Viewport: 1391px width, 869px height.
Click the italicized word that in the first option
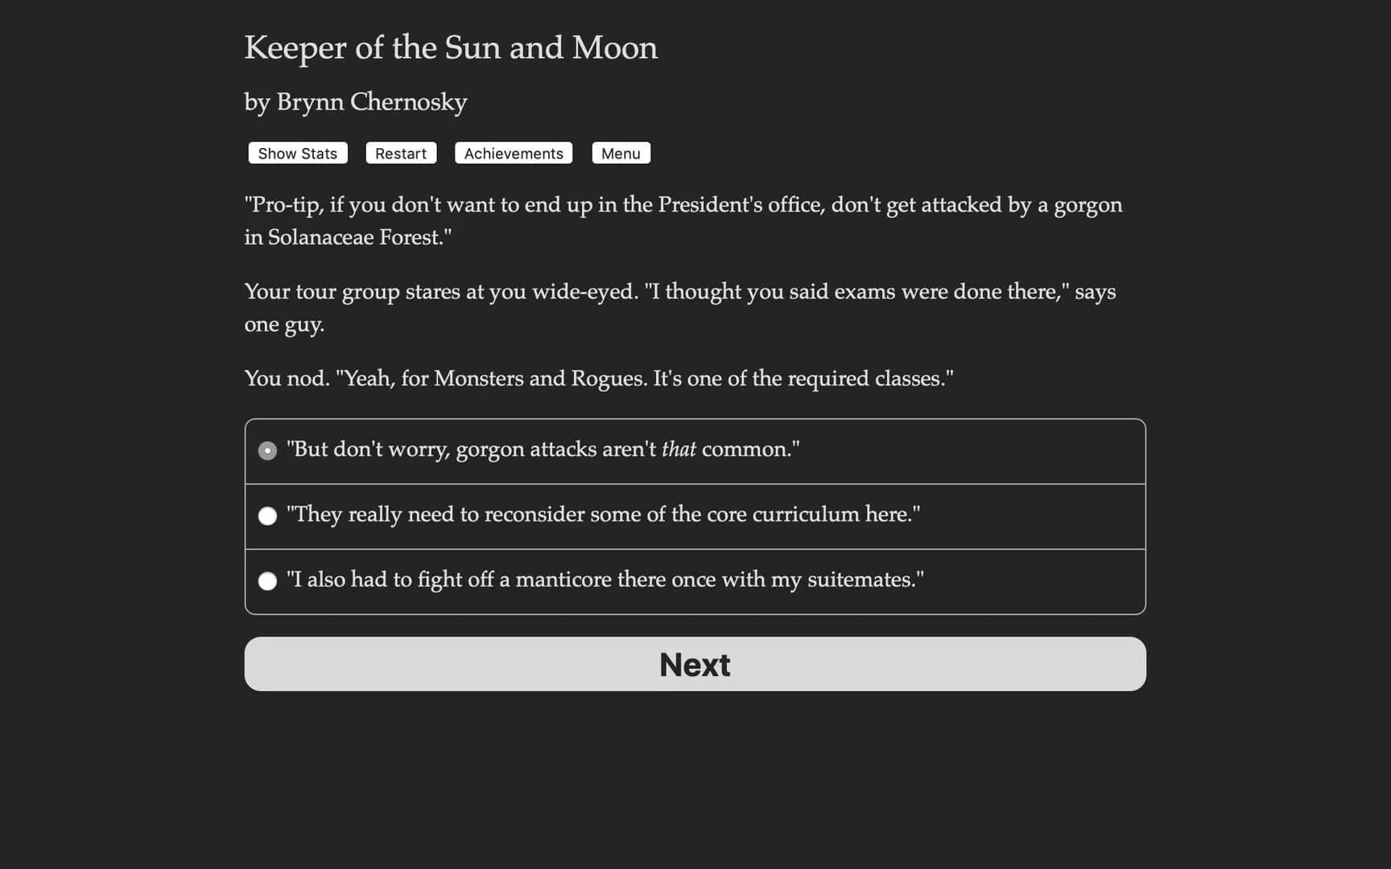tap(679, 449)
